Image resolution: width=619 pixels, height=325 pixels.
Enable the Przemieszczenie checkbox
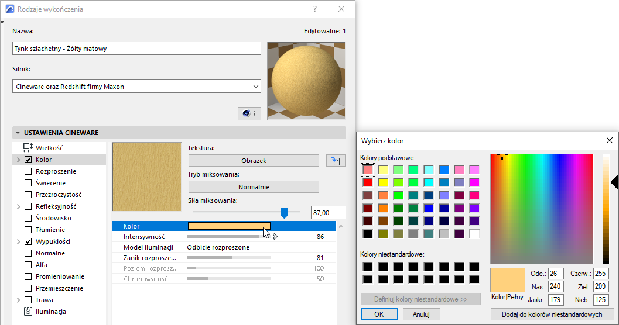tap(28, 288)
